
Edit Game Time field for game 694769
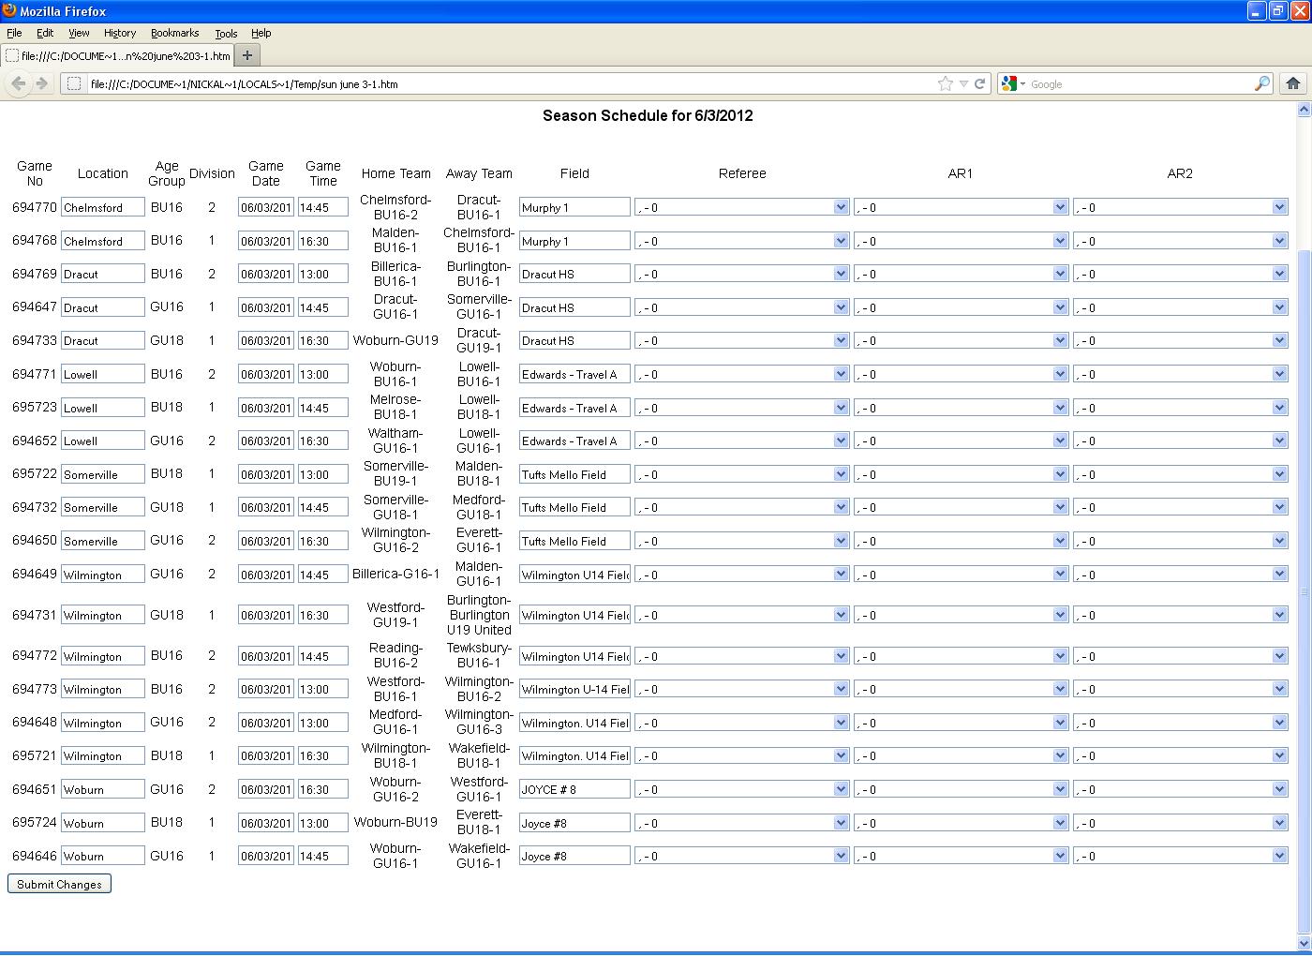point(323,274)
